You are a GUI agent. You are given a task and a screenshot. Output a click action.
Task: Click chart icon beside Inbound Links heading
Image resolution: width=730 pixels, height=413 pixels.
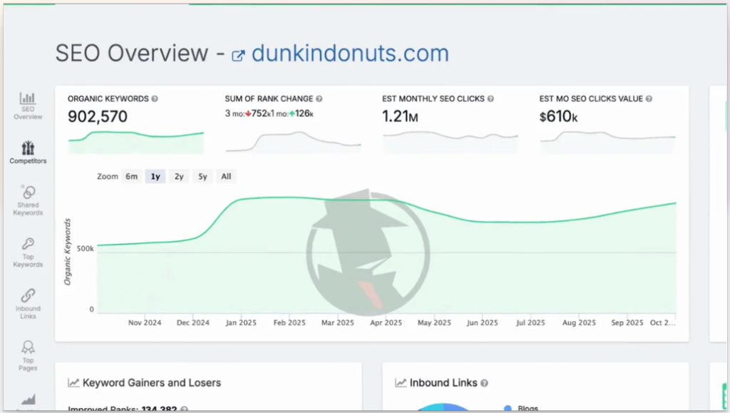coord(401,383)
